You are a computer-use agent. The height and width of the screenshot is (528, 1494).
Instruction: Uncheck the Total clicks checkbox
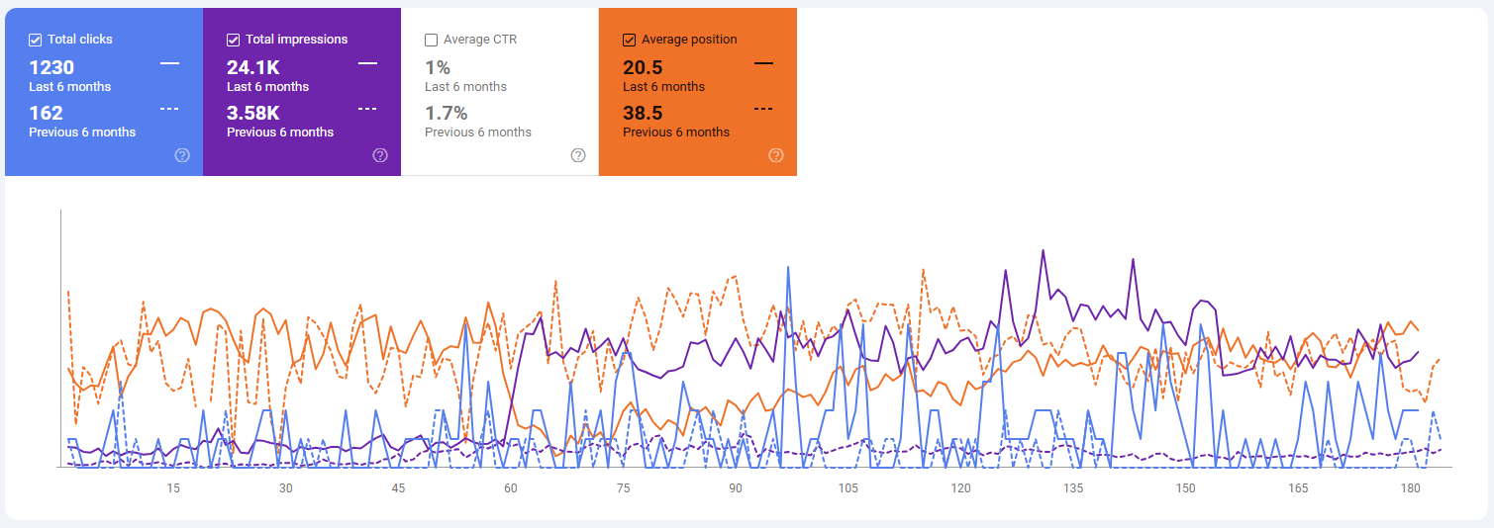(36, 40)
